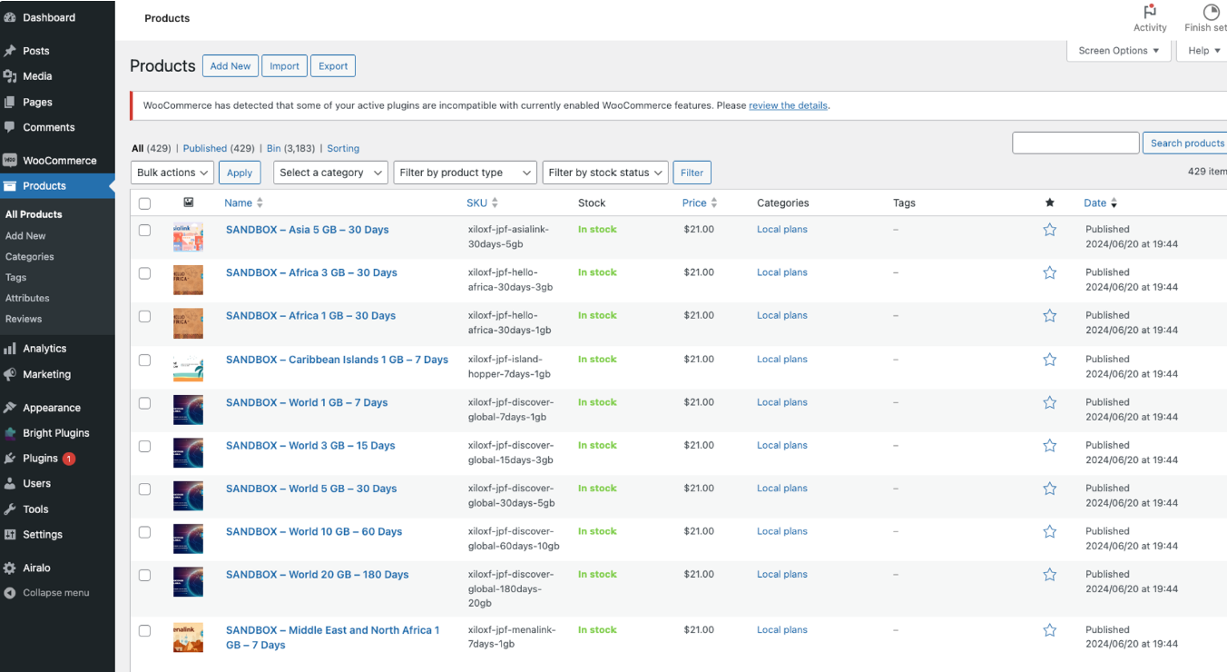Click the Products box icon
This screenshot has width=1227, height=672.
coord(10,185)
